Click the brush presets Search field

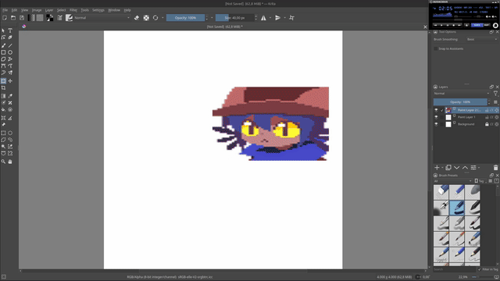point(455,269)
